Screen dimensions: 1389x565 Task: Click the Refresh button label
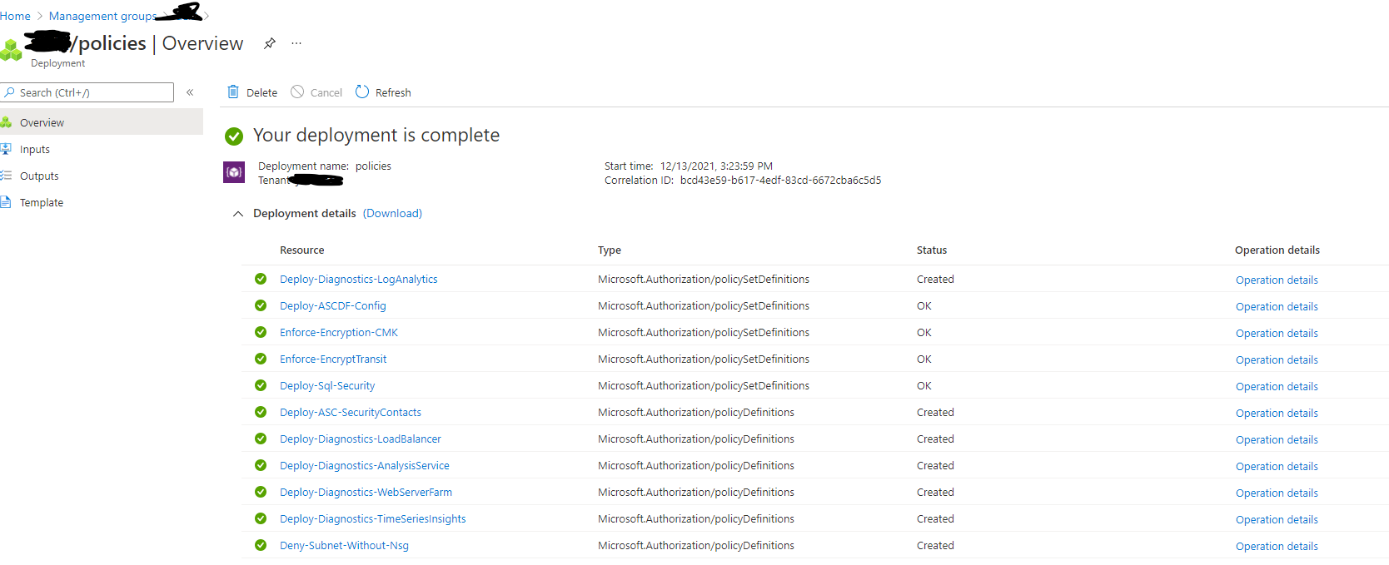tap(393, 92)
